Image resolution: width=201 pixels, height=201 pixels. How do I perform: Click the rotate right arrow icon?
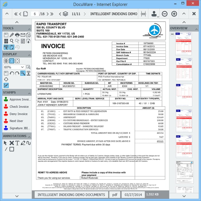pyautogui.click(x=17, y=73)
